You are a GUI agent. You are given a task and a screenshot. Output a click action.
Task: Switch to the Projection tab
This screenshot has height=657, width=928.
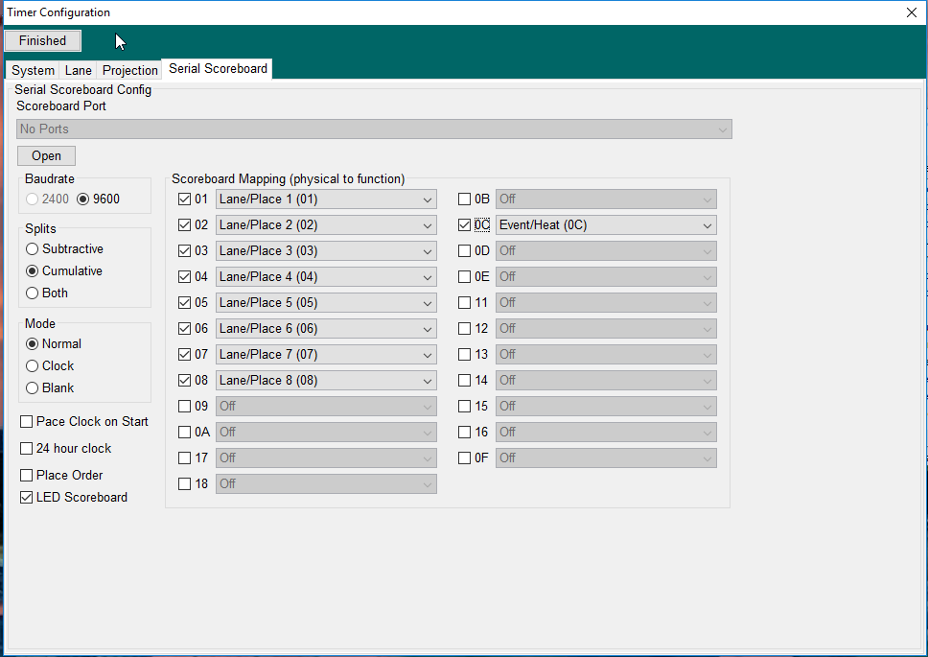(129, 70)
